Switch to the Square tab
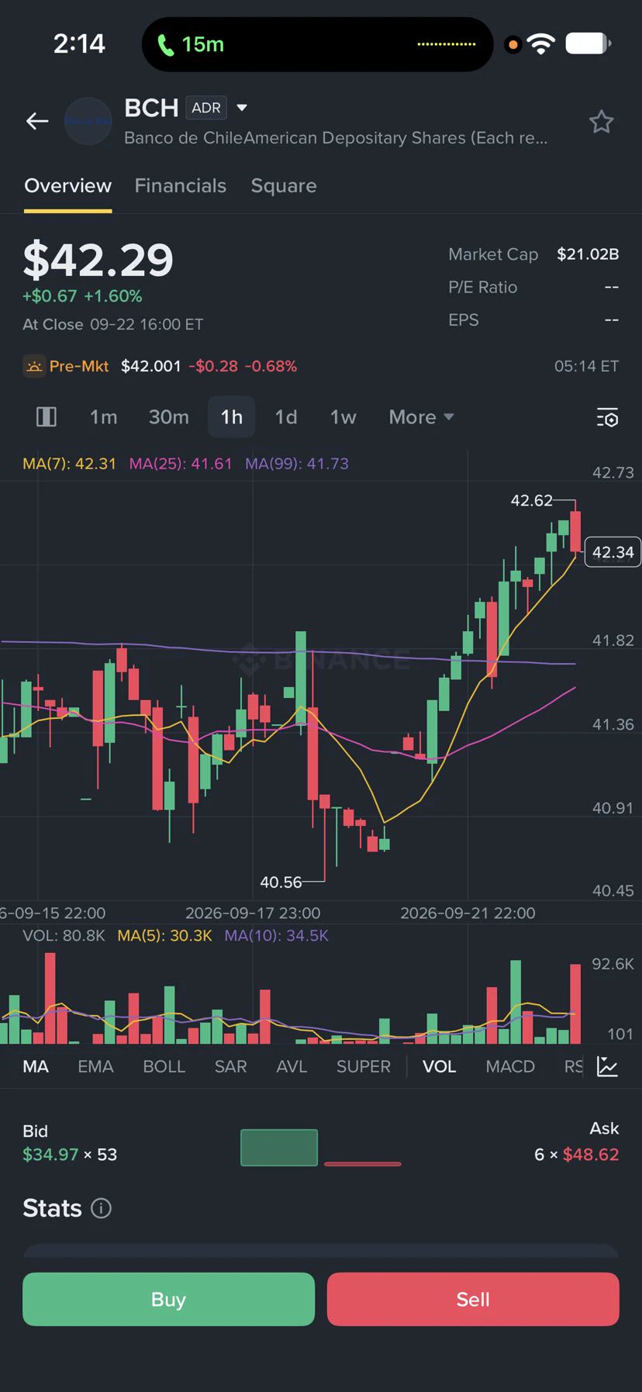Image resolution: width=642 pixels, height=1392 pixels. (x=284, y=186)
